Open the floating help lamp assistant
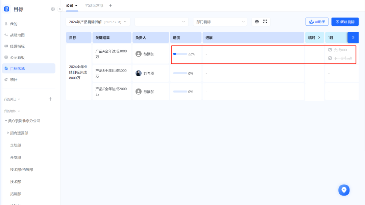 tap(344, 190)
